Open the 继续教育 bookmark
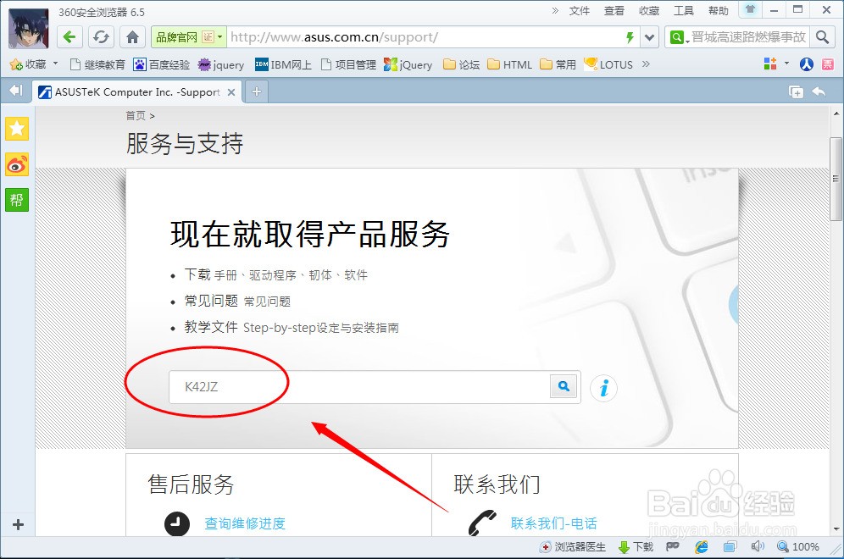The width and height of the screenshot is (844, 559). (x=98, y=64)
